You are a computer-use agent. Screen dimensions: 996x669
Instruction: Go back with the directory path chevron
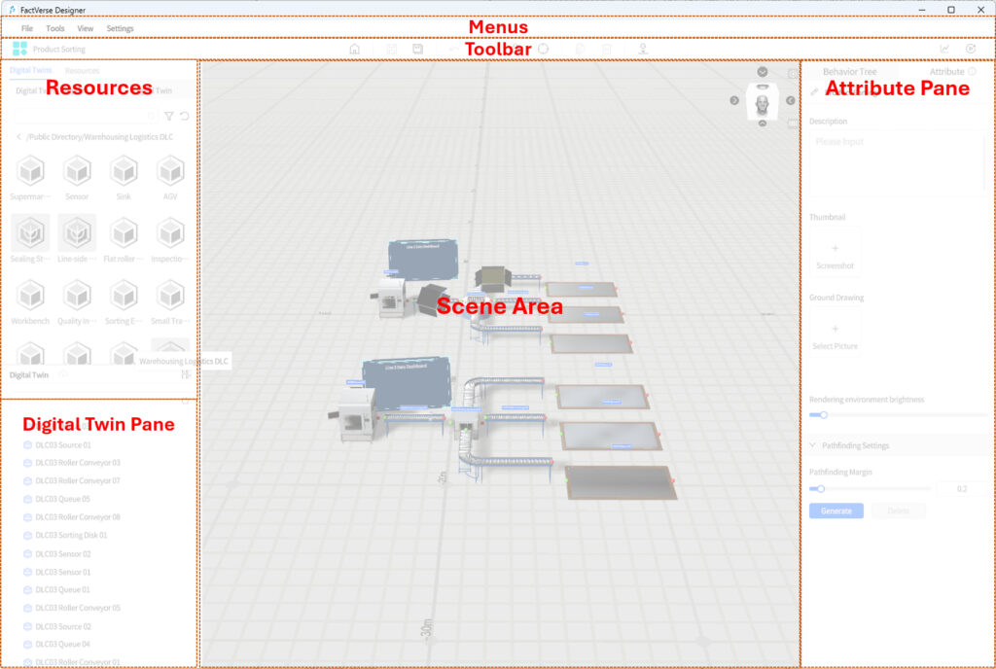(x=18, y=136)
